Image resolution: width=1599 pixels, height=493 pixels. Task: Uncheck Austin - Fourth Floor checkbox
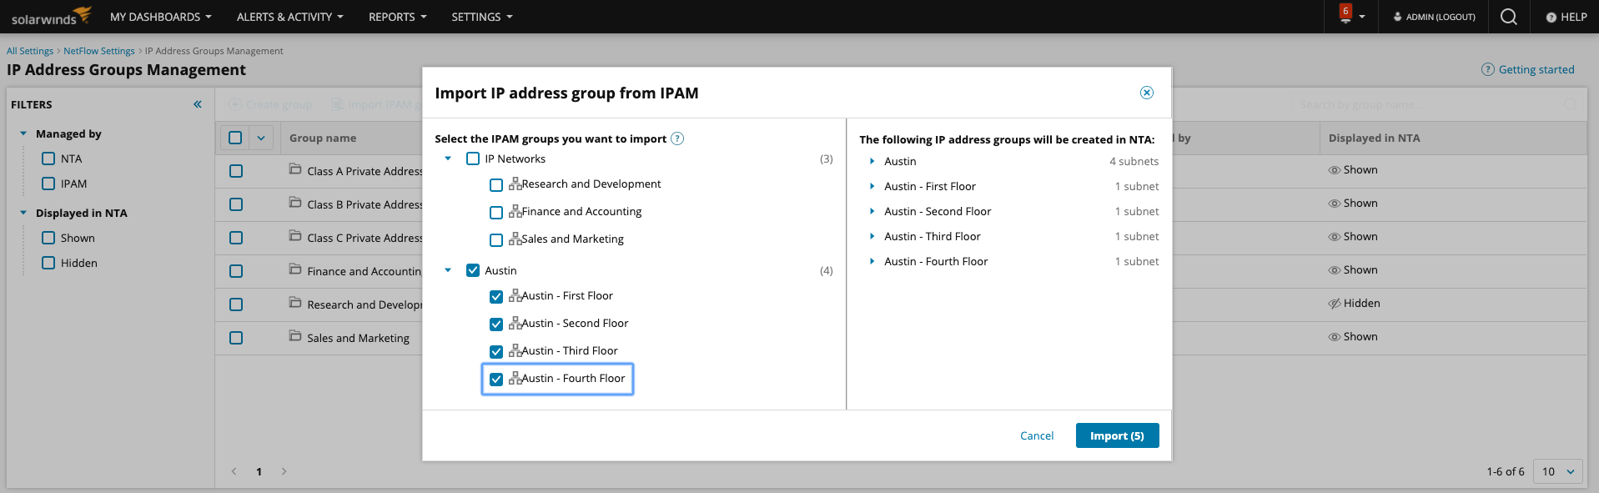coord(496,379)
